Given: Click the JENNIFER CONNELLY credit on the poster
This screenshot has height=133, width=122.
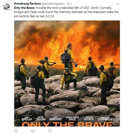Looking at the screenshot, I should [105, 119].
